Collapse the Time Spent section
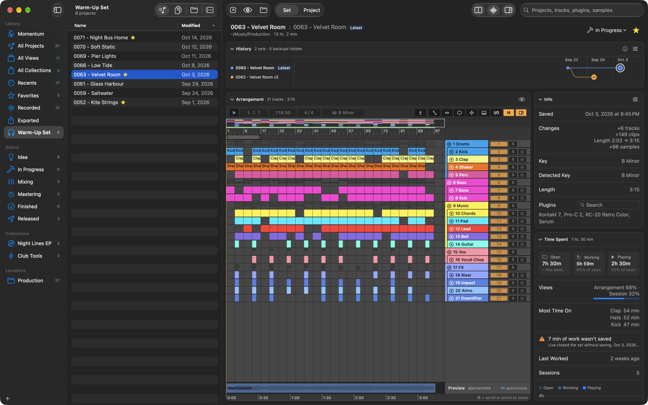This screenshot has height=405, width=648. coord(540,239)
